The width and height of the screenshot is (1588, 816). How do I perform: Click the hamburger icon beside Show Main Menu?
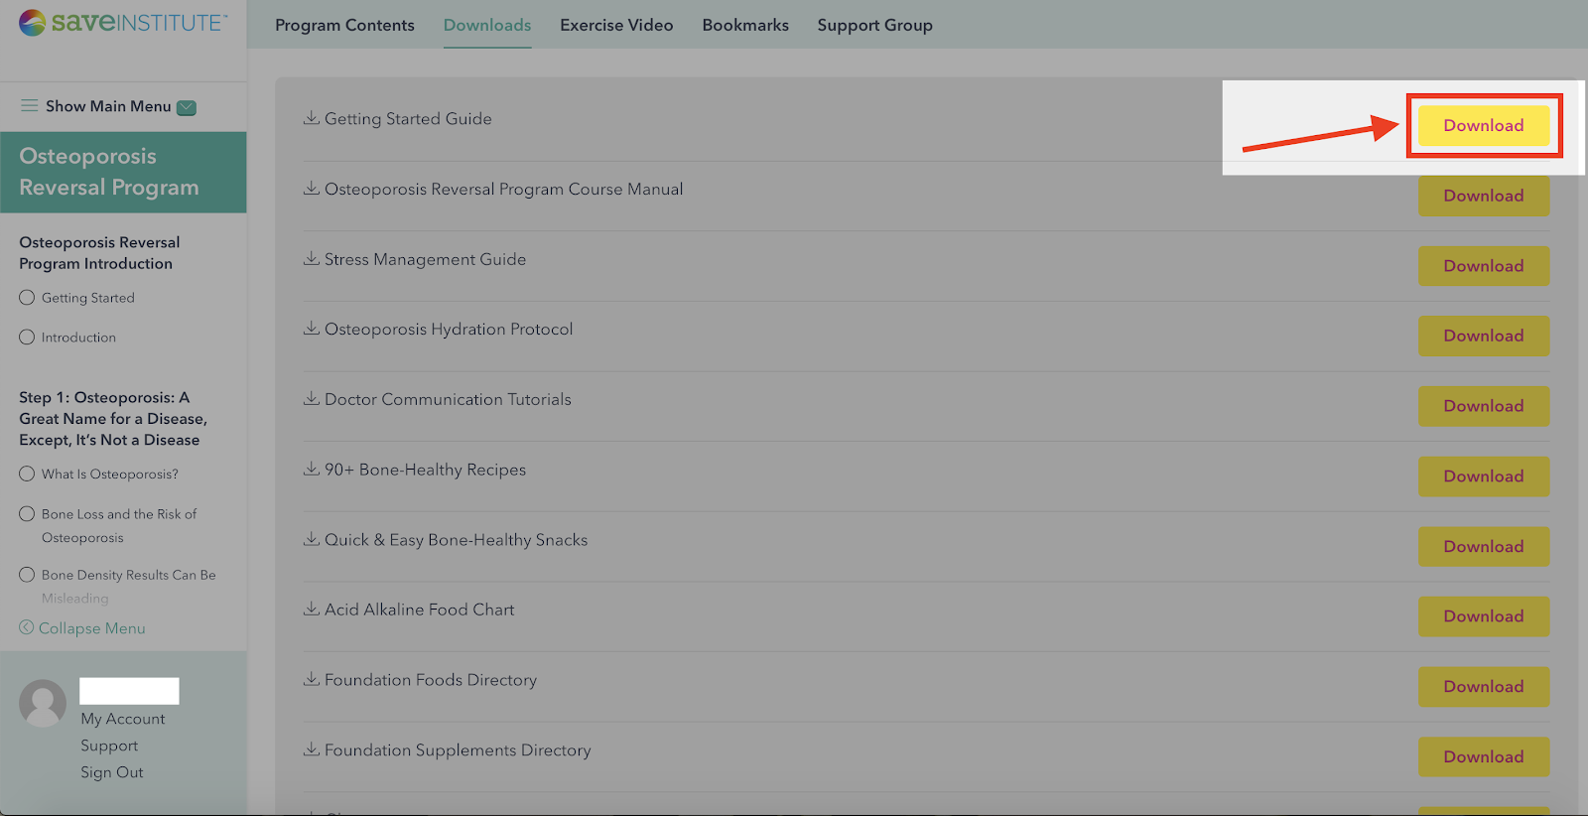pos(30,105)
